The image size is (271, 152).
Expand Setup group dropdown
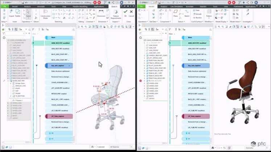tap(4, 22)
